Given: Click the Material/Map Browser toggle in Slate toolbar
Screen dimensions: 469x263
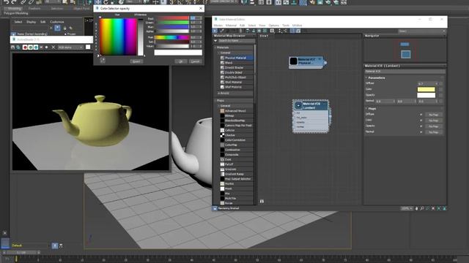Looking at the screenshot, I should point(293,31).
